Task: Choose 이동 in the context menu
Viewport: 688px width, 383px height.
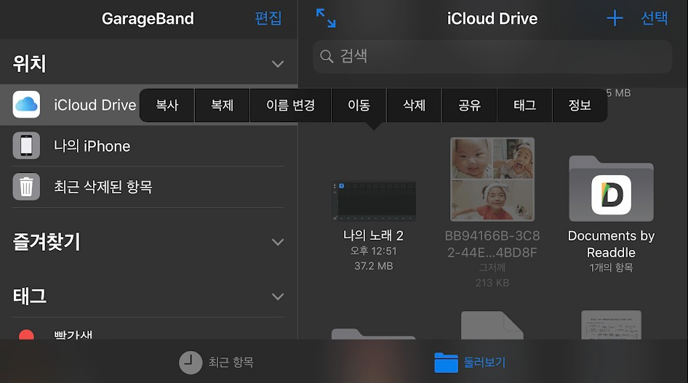Action: [x=359, y=105]
